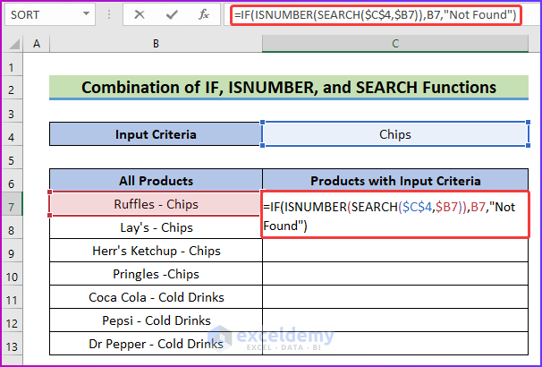Open the Insert Function (fx) dialog
Image resolution: width=542 pixels, height=367 pixels.
[x=204, y=15]
